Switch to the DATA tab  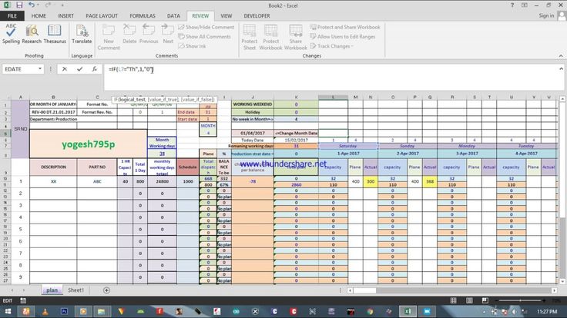pyautogui.click(x=173, y=16)
